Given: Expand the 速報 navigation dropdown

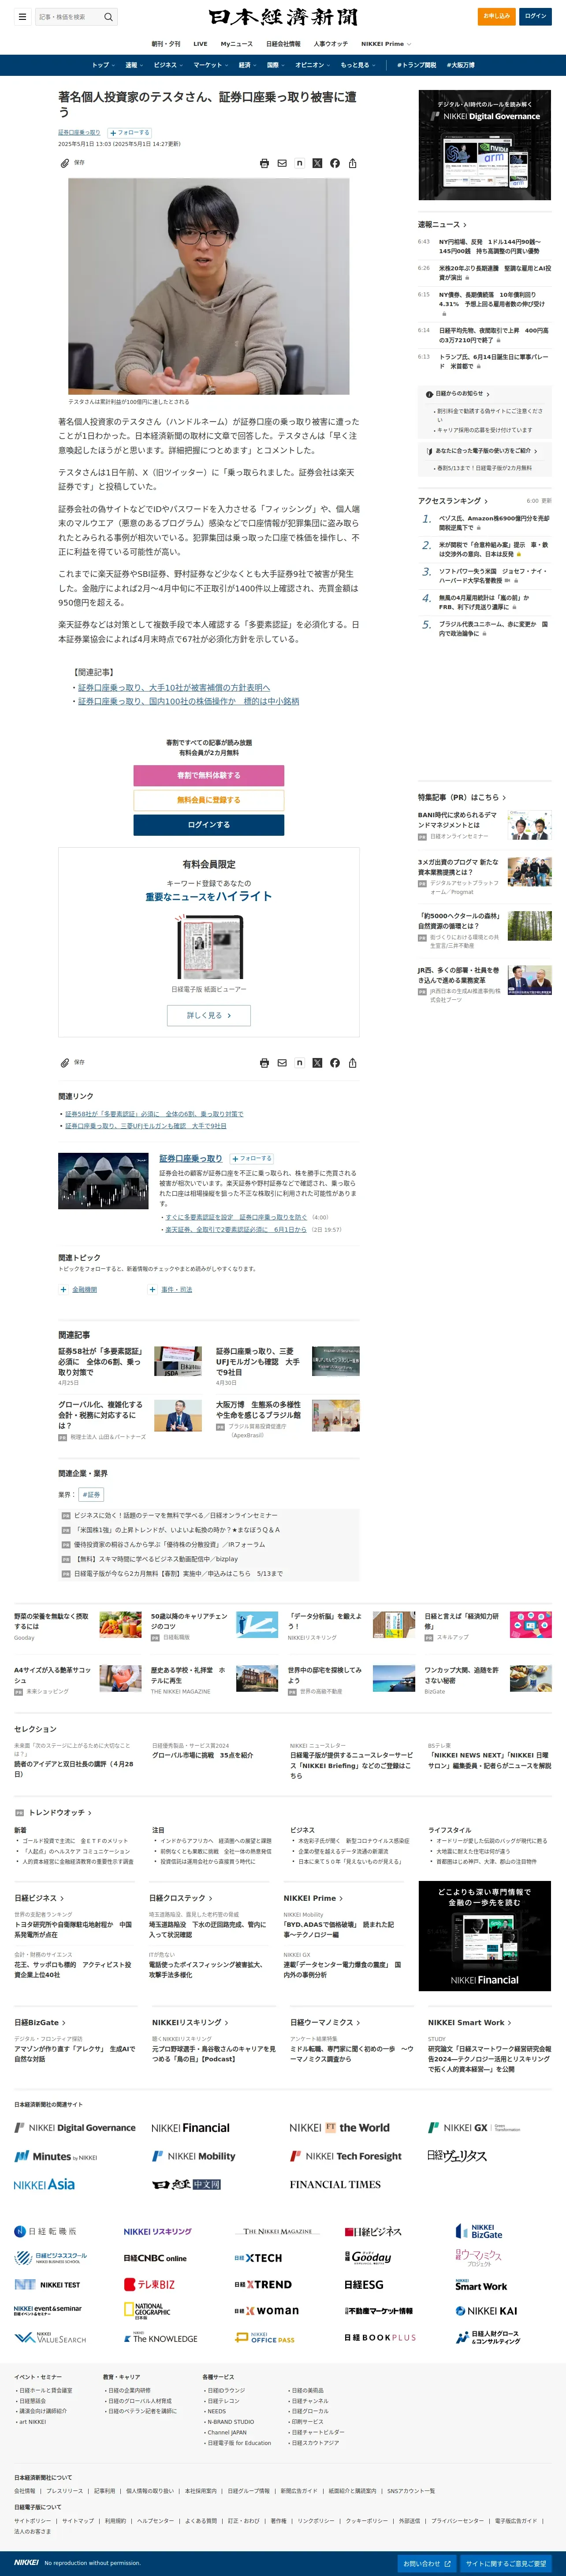Looking at the screenshot, I should (x=134, y=65).
